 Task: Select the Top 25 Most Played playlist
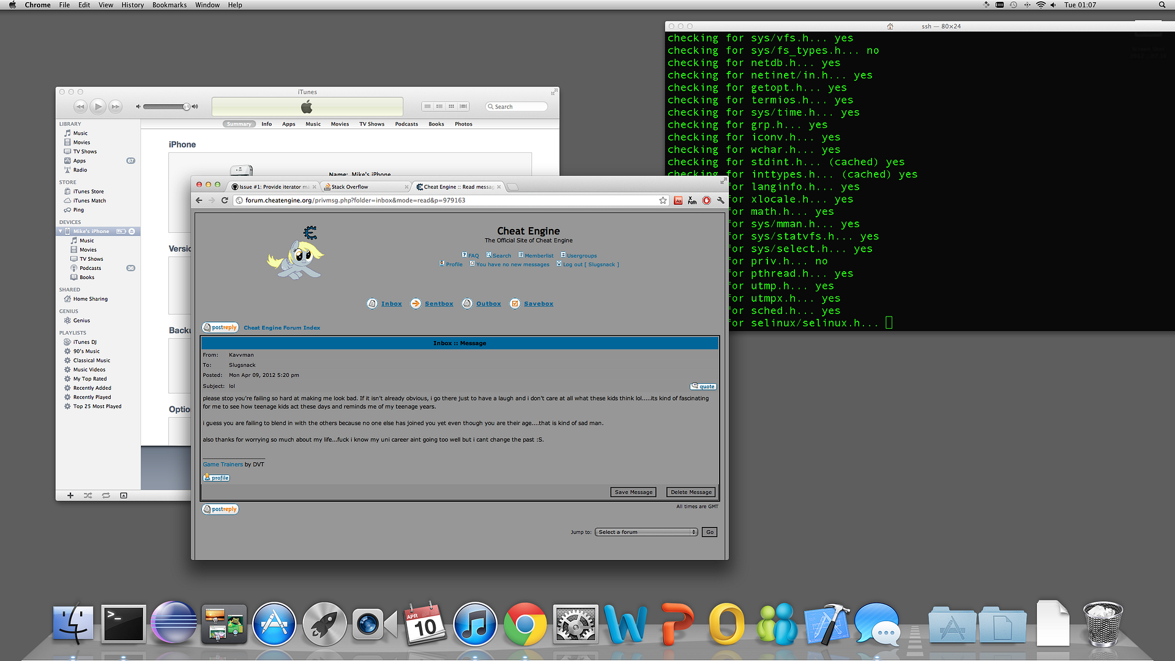pos(97,406)
